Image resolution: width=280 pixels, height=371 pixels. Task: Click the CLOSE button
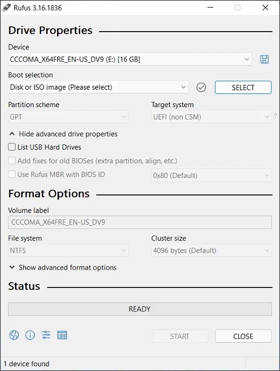coord(243,336)
